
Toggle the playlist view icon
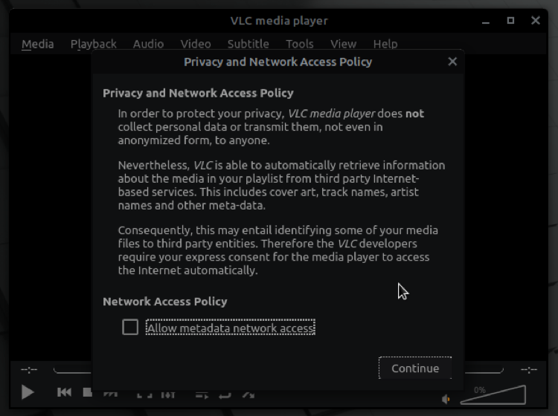tap(202, 395)
